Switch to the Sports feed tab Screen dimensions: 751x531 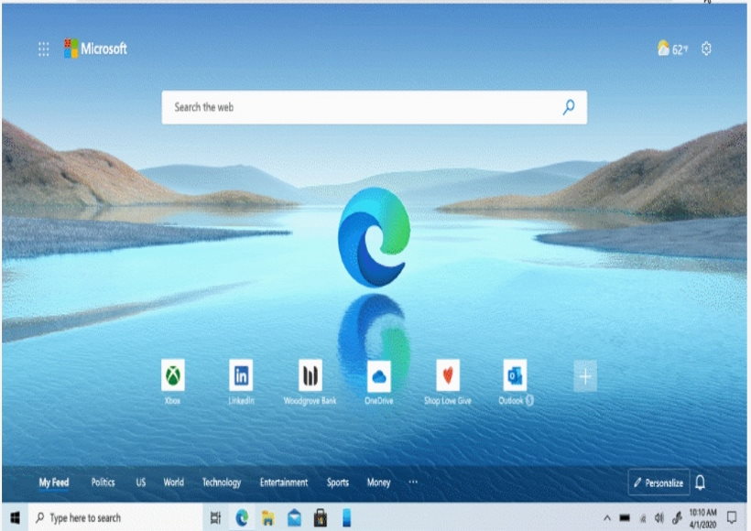pyautogui.click(x=338, y=482)
